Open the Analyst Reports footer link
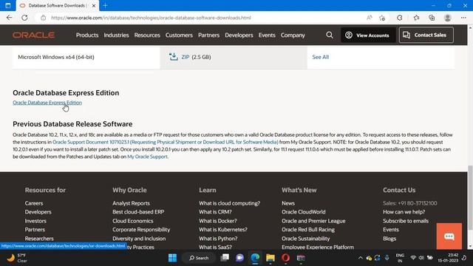The width and height of the screenshot is (473, 266). (131, 203)
